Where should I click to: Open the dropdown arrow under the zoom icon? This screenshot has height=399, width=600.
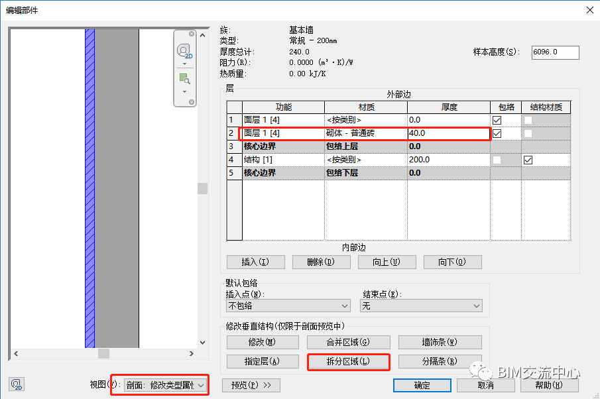(184, 92)
